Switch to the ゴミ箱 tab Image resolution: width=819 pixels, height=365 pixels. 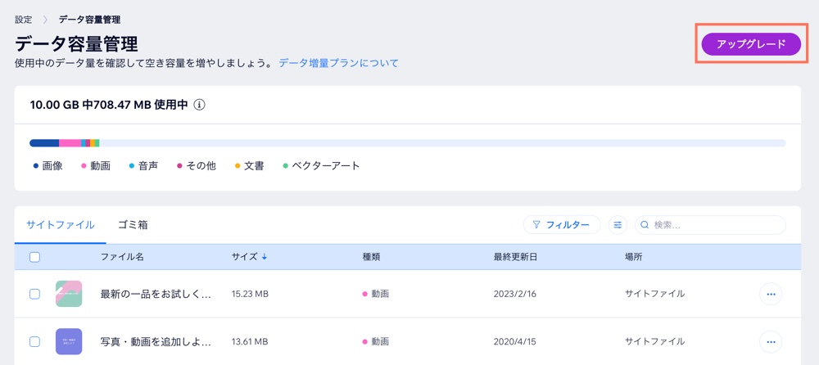coord(133,225)
